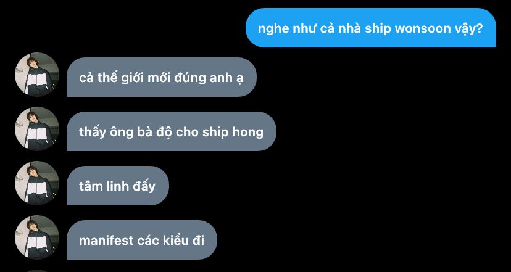Select the 'manifest các kiểu đi' message bubble
The height and width of the screenshot is (272, 511).
point(142,240)
